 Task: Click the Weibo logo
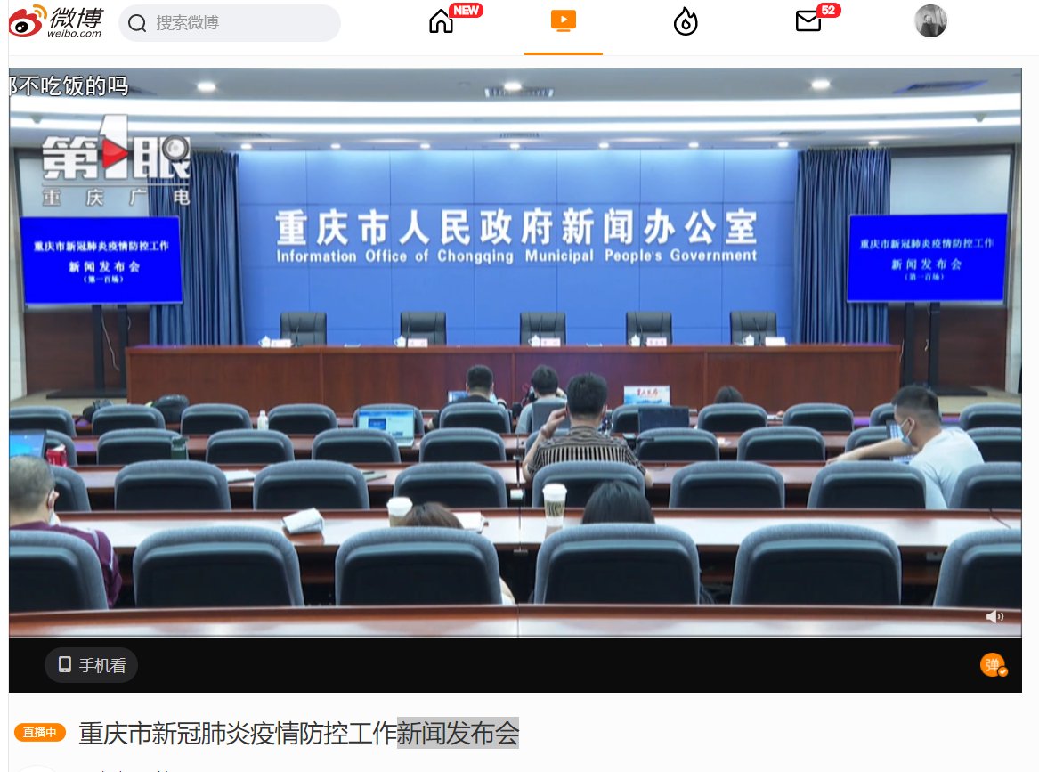[56, 21]
